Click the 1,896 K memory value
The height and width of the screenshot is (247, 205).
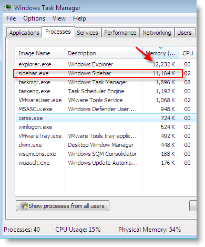point(166,82)
